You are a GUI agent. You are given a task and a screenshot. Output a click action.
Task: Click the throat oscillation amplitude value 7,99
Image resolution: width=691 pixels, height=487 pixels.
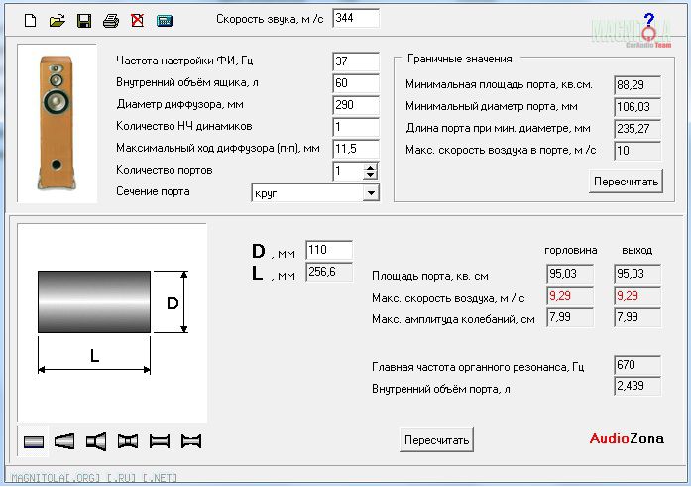(570, 317)
